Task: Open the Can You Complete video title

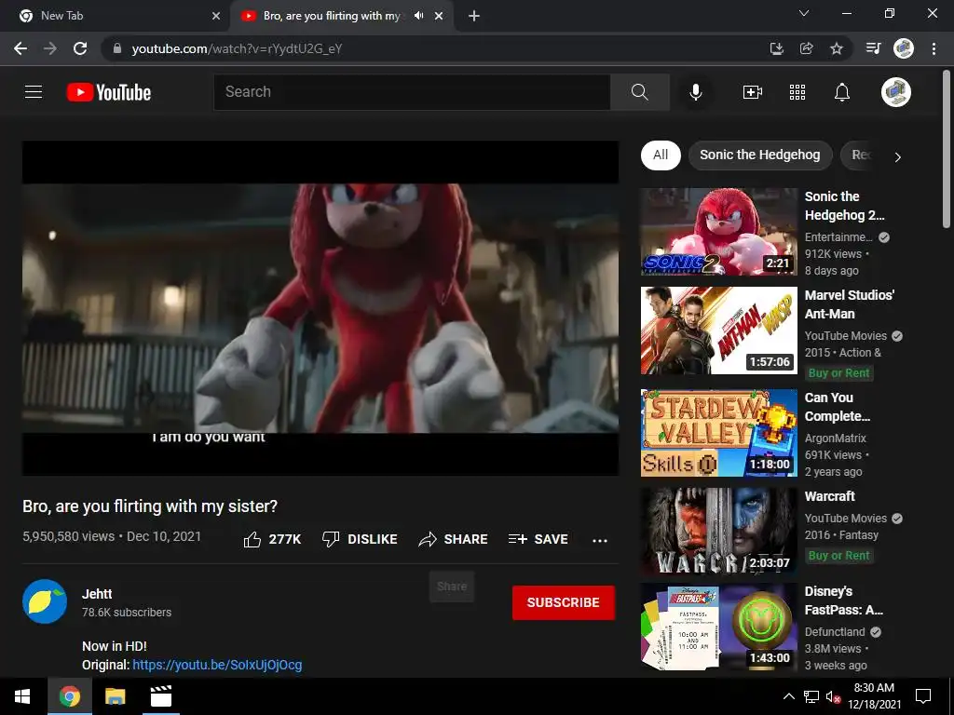Action: click(x=838, y=407)
